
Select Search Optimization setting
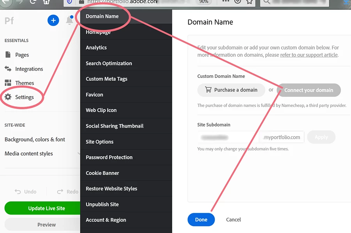click(x=126, y=63)
